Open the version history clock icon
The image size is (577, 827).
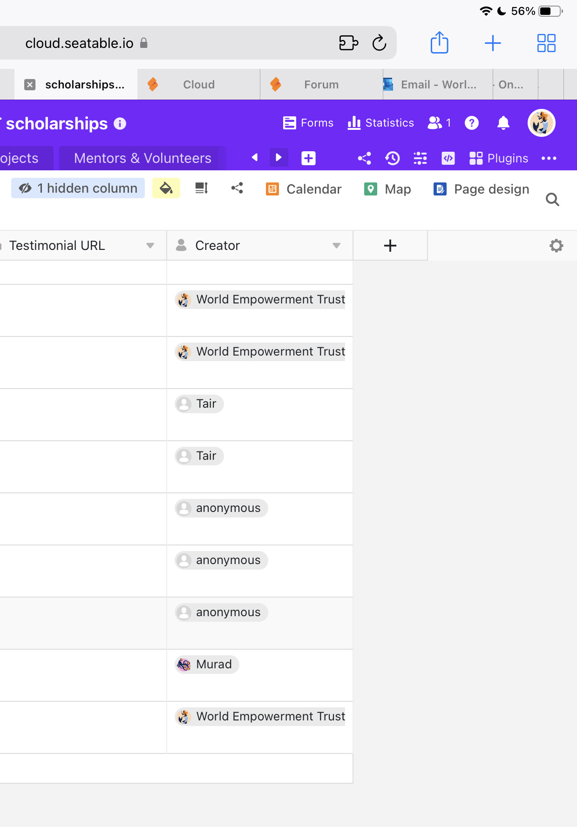pyautogui.click(x=392, y=158)
